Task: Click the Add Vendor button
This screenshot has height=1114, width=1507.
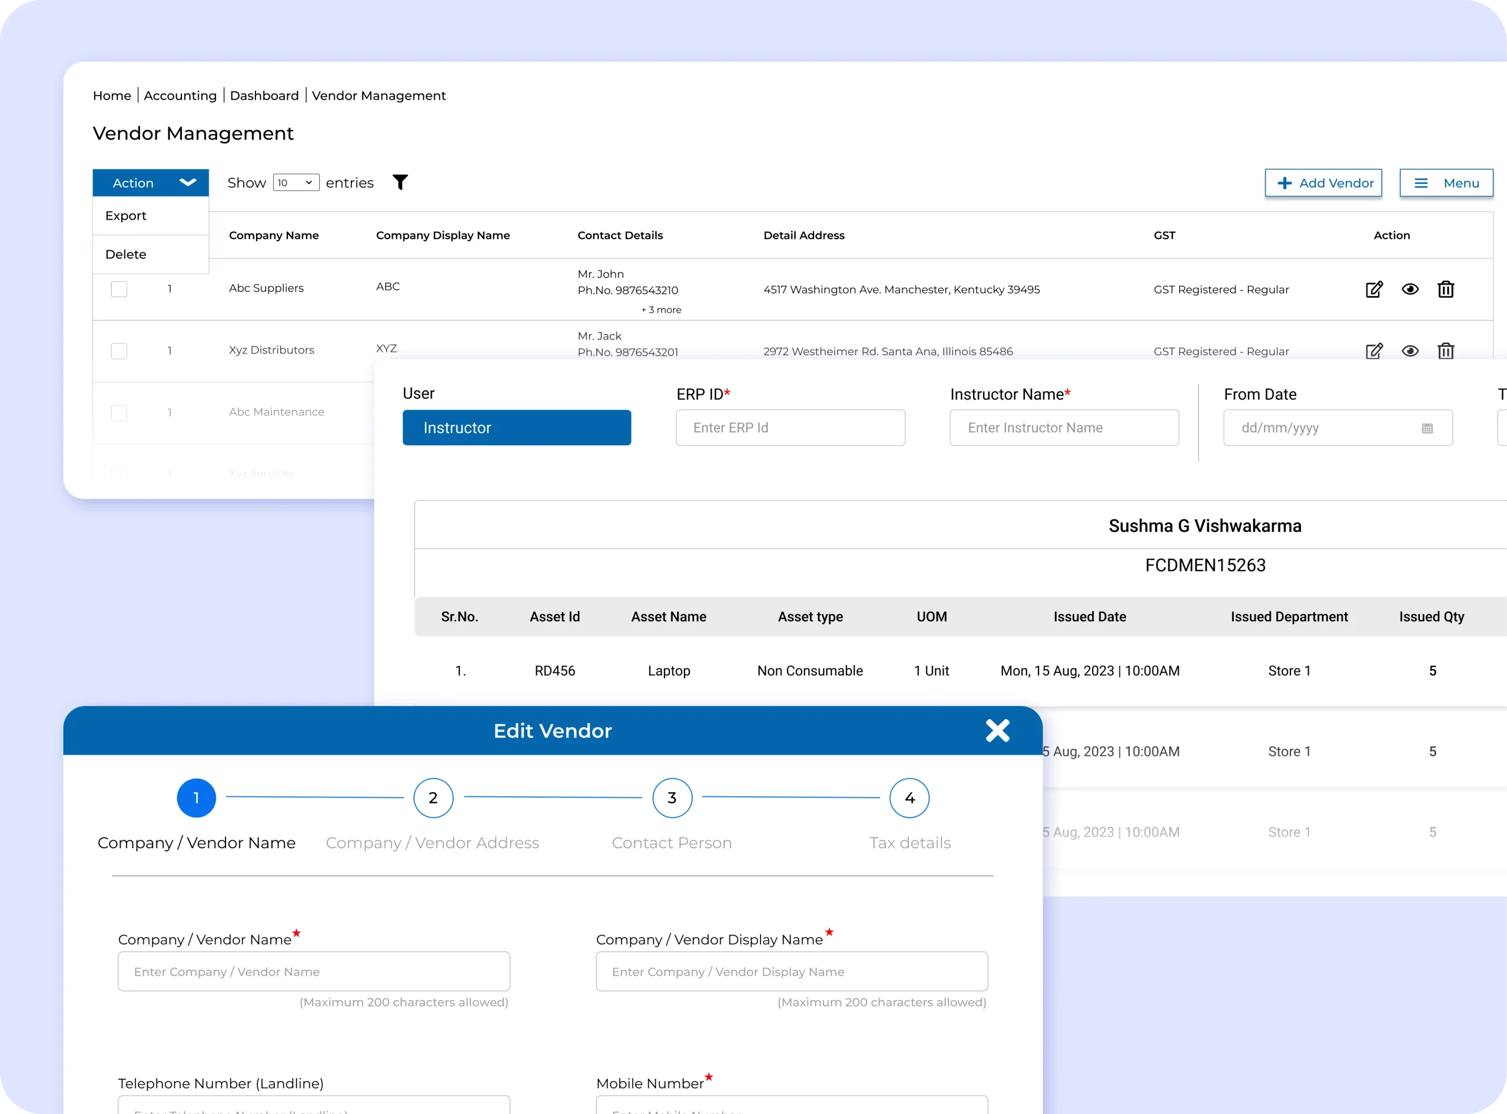Action: click(x=1323, y=183)
